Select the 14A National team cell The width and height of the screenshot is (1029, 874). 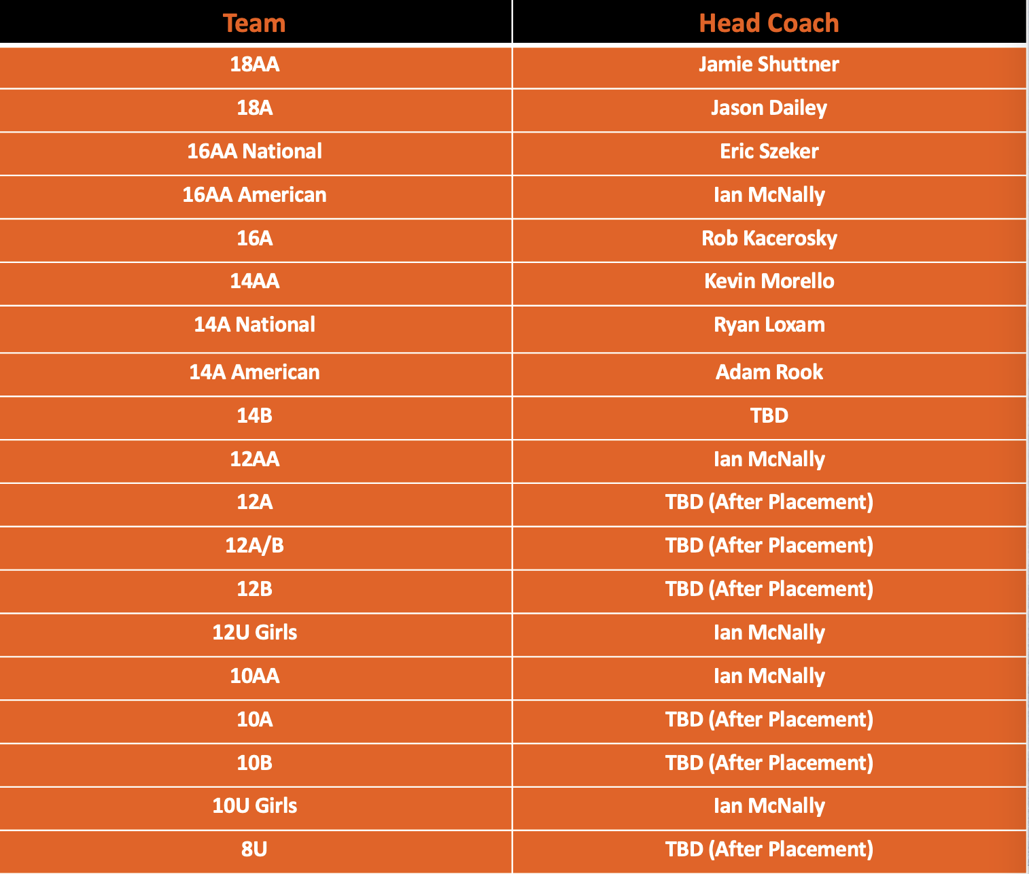click(254, 325)
